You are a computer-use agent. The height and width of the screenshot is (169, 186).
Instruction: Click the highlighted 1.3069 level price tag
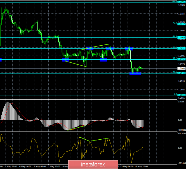point(182,37)
